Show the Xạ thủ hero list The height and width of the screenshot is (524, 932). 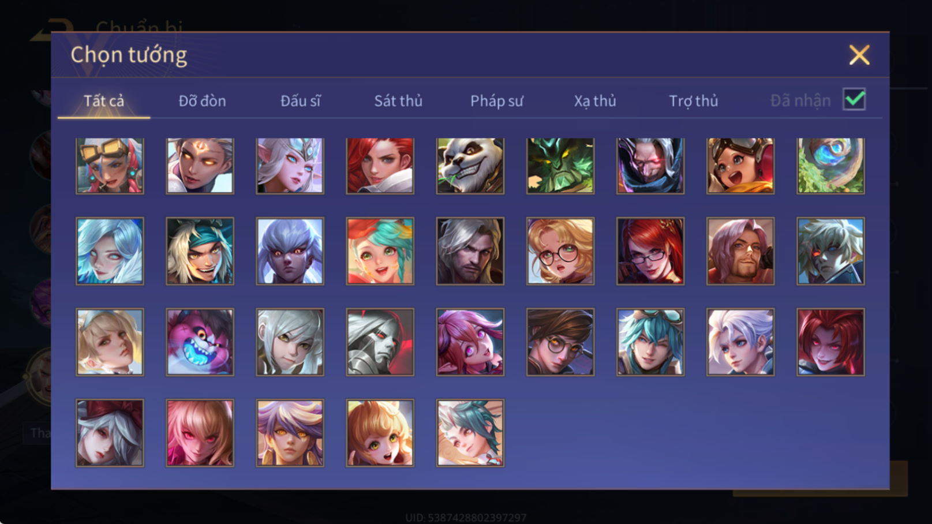pos(595,101)
